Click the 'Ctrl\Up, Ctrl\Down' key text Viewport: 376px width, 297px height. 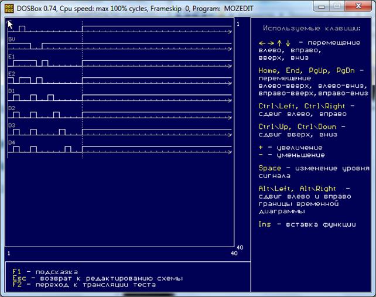point(298,127)
